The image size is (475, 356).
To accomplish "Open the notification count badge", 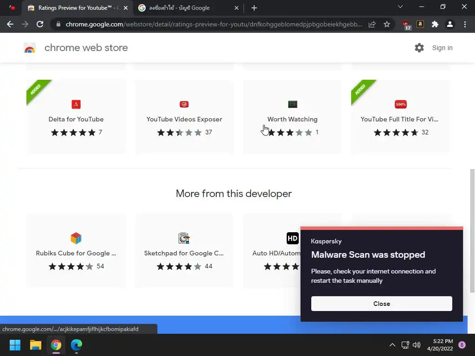I will (x=462, y=345).
